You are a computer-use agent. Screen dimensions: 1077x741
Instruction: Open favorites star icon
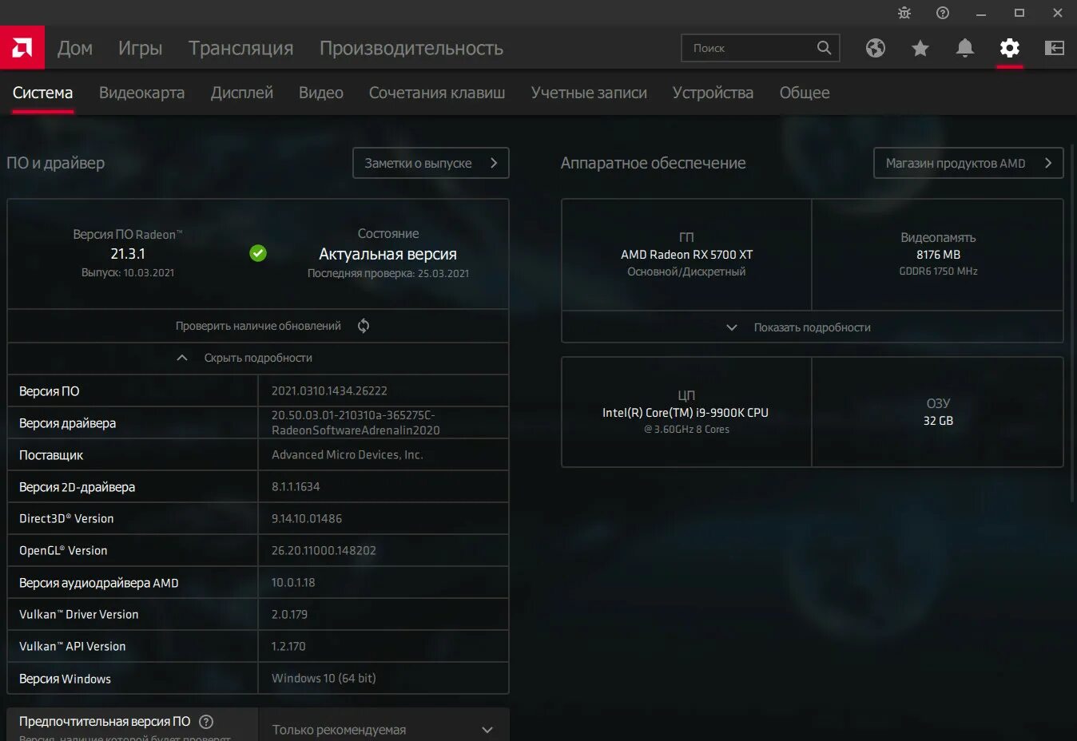coord(920,48)
